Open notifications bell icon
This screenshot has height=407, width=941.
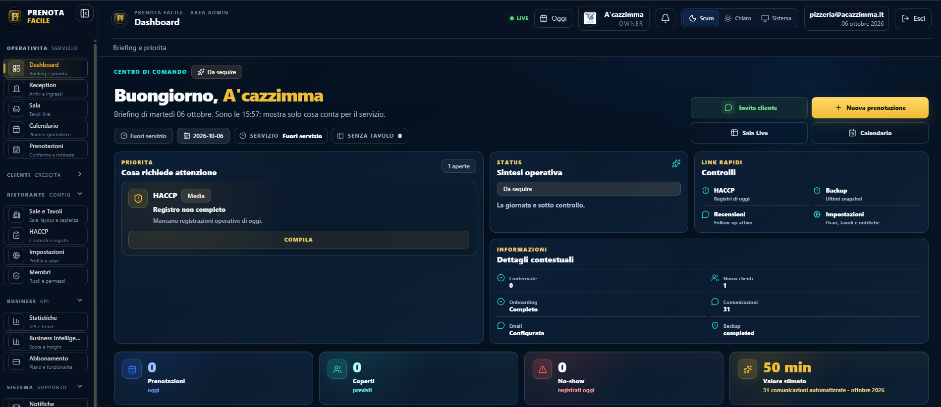click(x=665, y=18)
